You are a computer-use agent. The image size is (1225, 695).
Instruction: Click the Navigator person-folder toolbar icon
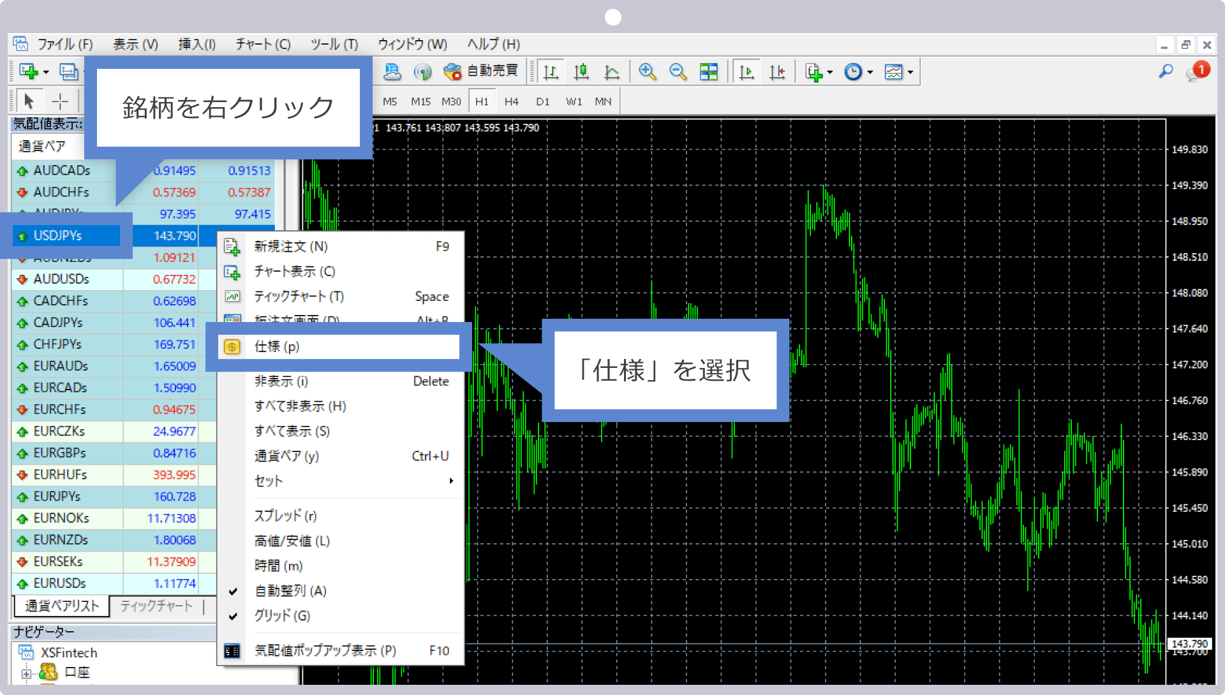coord(392,71)
